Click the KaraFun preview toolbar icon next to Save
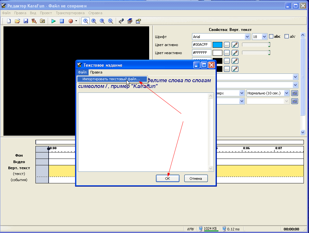This screenshot has width=309, height=233. tap(34, 21)
